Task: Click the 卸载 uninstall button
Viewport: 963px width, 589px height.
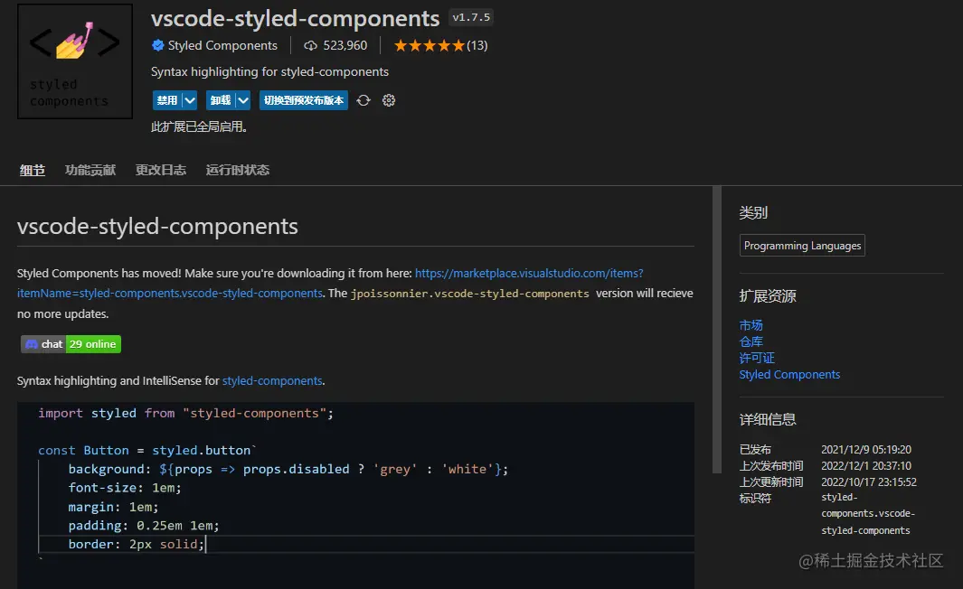Action: tap(221, 100)
